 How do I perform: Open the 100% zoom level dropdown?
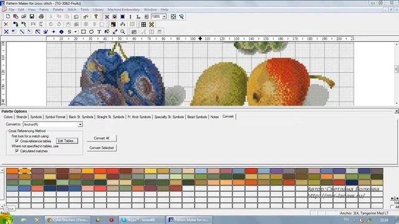[165, 17]
